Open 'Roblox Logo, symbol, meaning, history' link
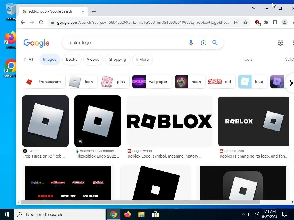This screenshot has width=294, height=220. click(x=165, y=156)
